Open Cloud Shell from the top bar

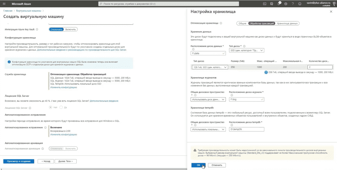coord(265,4)
